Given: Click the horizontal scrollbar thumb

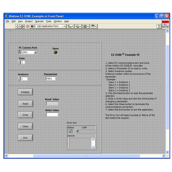Looking at the screenshot, I should 86,156.
